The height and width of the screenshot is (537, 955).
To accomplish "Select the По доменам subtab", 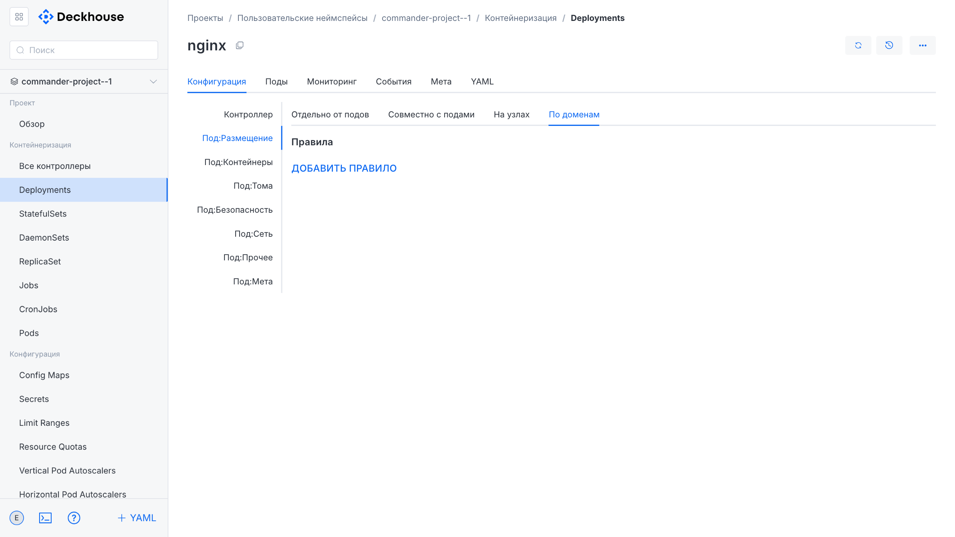I will (574, 114).
